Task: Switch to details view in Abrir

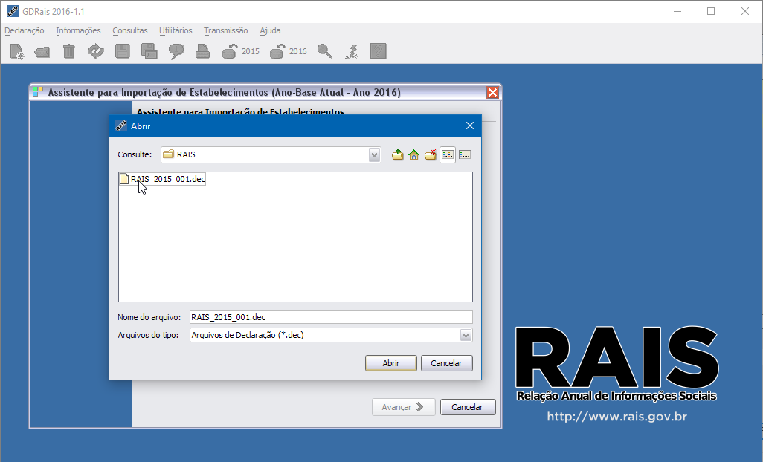Action: tap(465, 154)
